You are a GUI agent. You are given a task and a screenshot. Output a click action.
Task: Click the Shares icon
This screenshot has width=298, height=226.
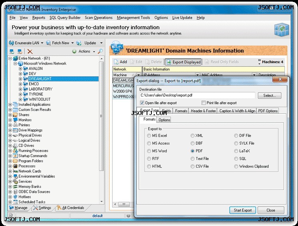tap(15, 115)
